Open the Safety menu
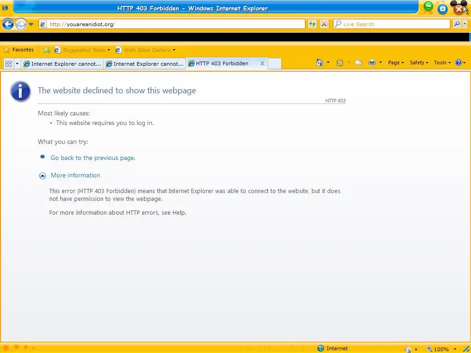Viewport: 471px width, 353px height. 419,63
